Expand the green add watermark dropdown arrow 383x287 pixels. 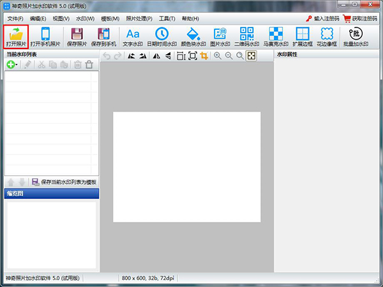[x=17, y=65]
